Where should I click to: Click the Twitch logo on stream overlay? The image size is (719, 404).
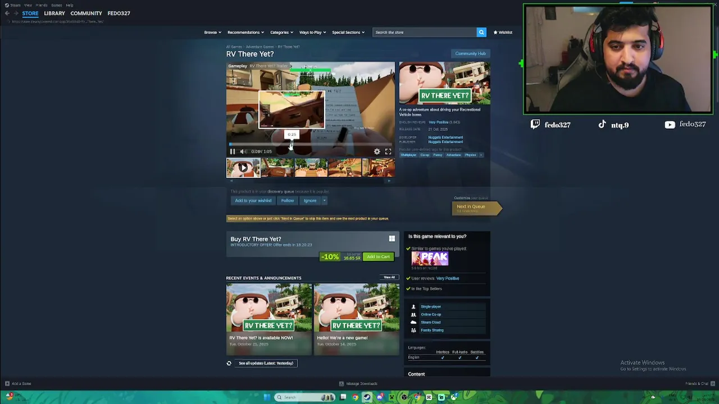[x=535, y=125]
